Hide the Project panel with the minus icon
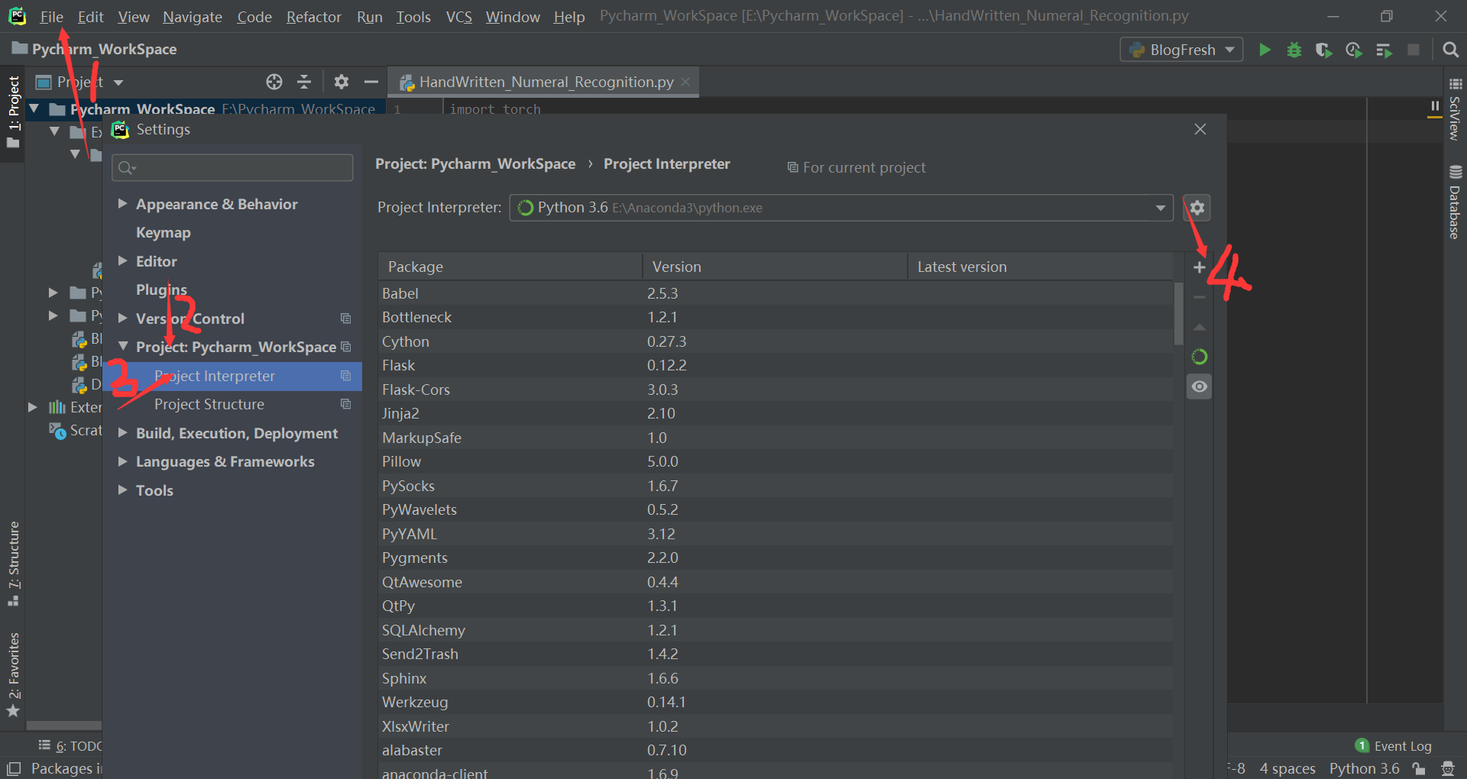Screen dimensions: 1467x779 tap(371, 82)
